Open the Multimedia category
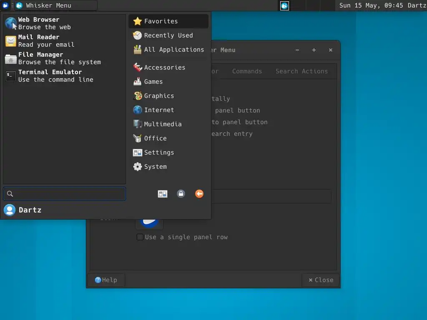 [x=168, y=124]
